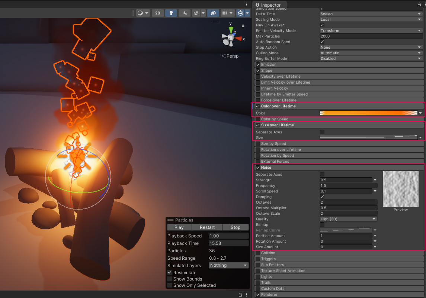Disable the Noise module checkbox

[x=258, y=168]
